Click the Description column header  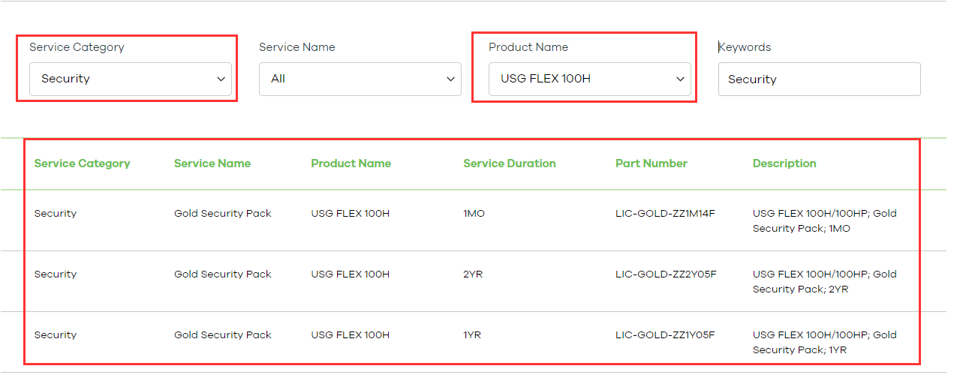pos(784,163)
